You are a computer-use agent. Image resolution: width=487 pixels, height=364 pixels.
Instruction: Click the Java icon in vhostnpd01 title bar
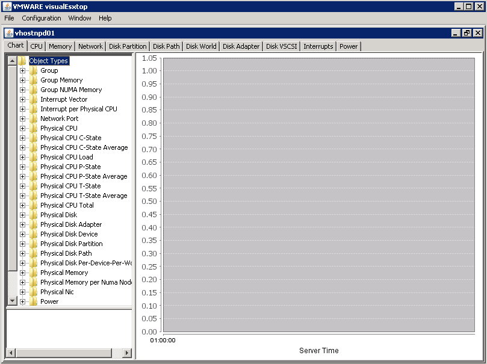pos(9,33)
